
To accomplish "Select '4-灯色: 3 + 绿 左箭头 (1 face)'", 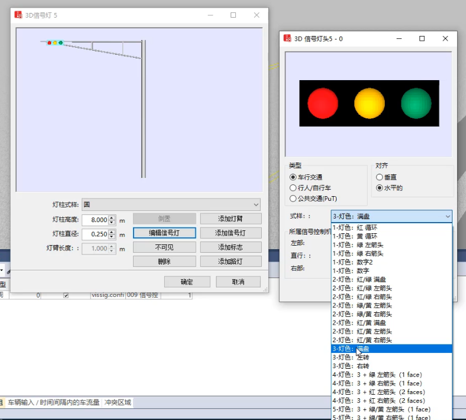I will [x=391, y=375].
